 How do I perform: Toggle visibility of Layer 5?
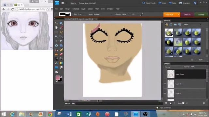pyautogui.click(x=165, y=93)
